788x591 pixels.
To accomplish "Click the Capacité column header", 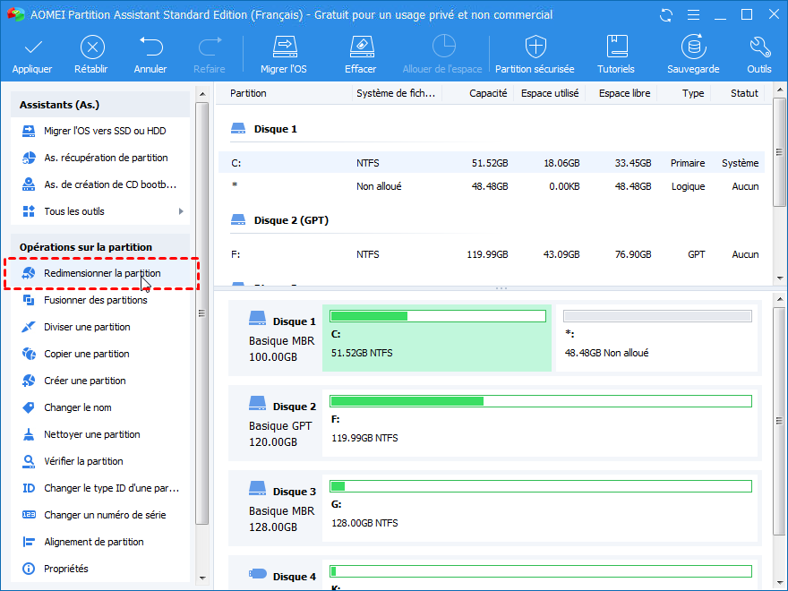I will 488,93.
